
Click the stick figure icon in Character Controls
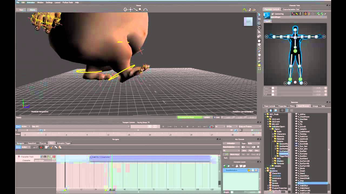tap(300, 14)
